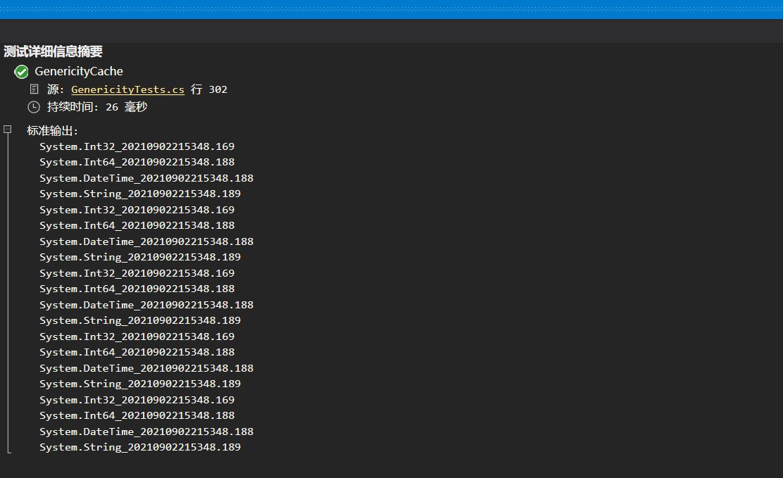
Task: Select the last System.Int64 output line
Action: pyautogui.click(x=137, y=415)
